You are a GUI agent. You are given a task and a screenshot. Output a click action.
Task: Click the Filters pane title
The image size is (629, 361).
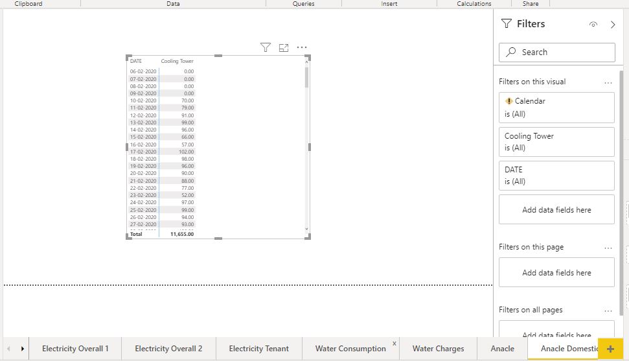coord(531,24)
